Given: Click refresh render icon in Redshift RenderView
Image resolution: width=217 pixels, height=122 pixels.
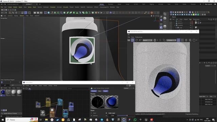Looking at the screenshot, I should tap(136, 40).
